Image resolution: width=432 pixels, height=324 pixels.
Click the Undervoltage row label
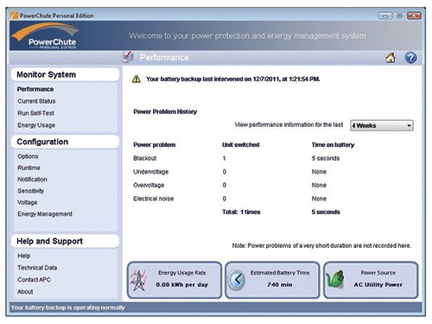(150, 172)
